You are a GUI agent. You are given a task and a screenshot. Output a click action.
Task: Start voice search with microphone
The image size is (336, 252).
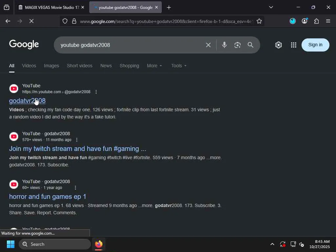tap(224, 45)
